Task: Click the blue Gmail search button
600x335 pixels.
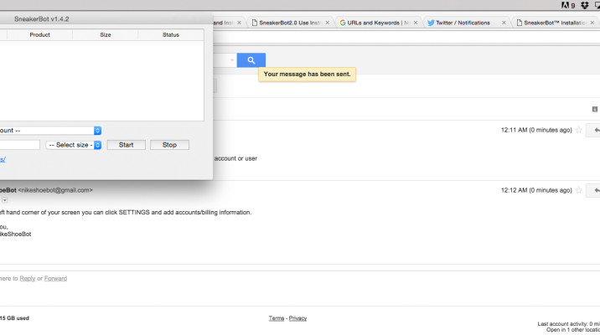Action: (251, 60)
